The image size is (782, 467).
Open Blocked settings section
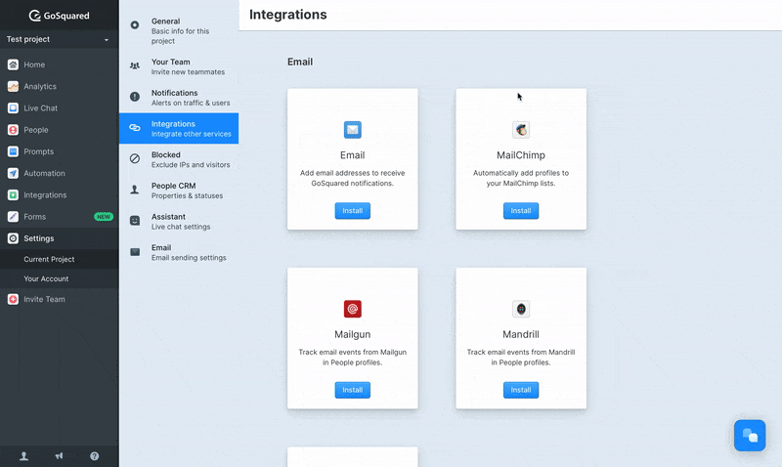point(179,159)
